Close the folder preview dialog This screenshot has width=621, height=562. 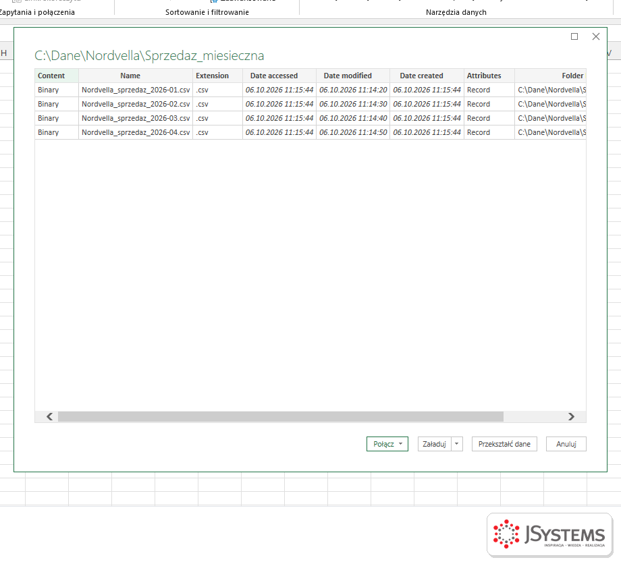pyautogui.click(x=595, y=36)
